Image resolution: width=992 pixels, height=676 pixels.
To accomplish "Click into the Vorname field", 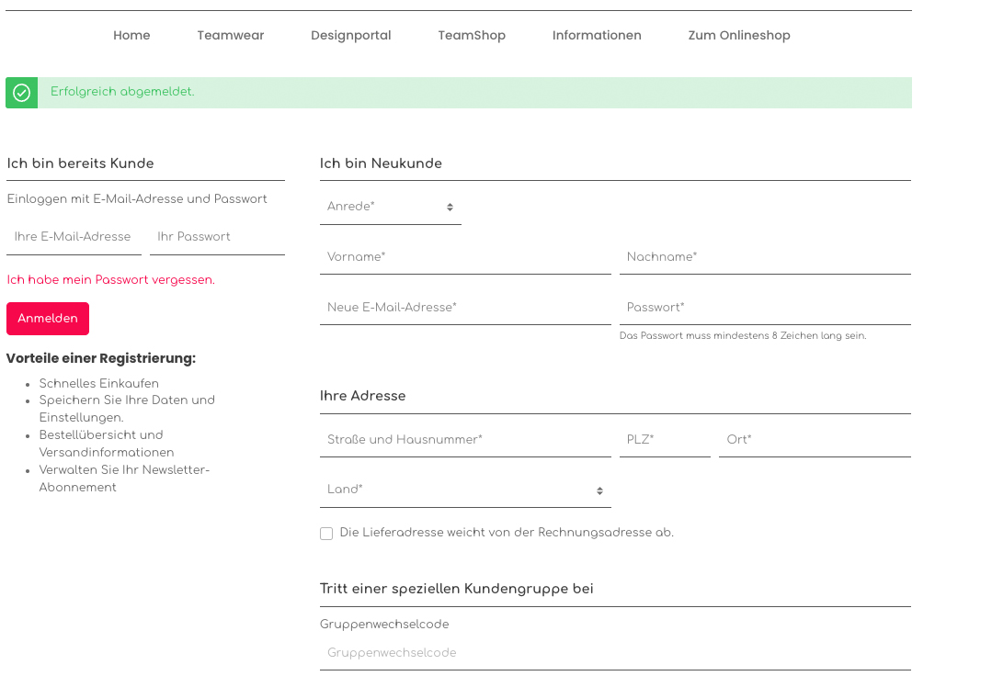I will tap(465, 257).
